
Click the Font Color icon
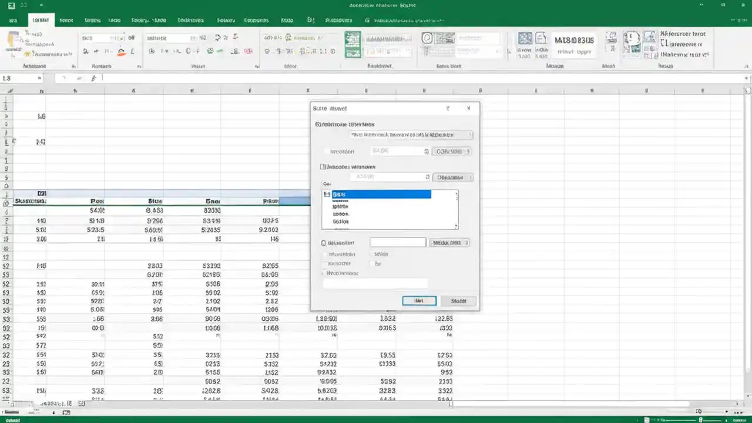(x=132, y=52)
